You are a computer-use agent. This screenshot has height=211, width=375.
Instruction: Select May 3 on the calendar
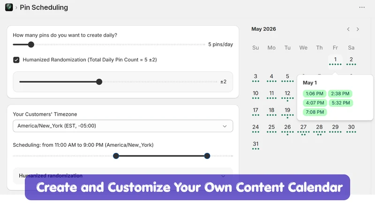(255, 78)
